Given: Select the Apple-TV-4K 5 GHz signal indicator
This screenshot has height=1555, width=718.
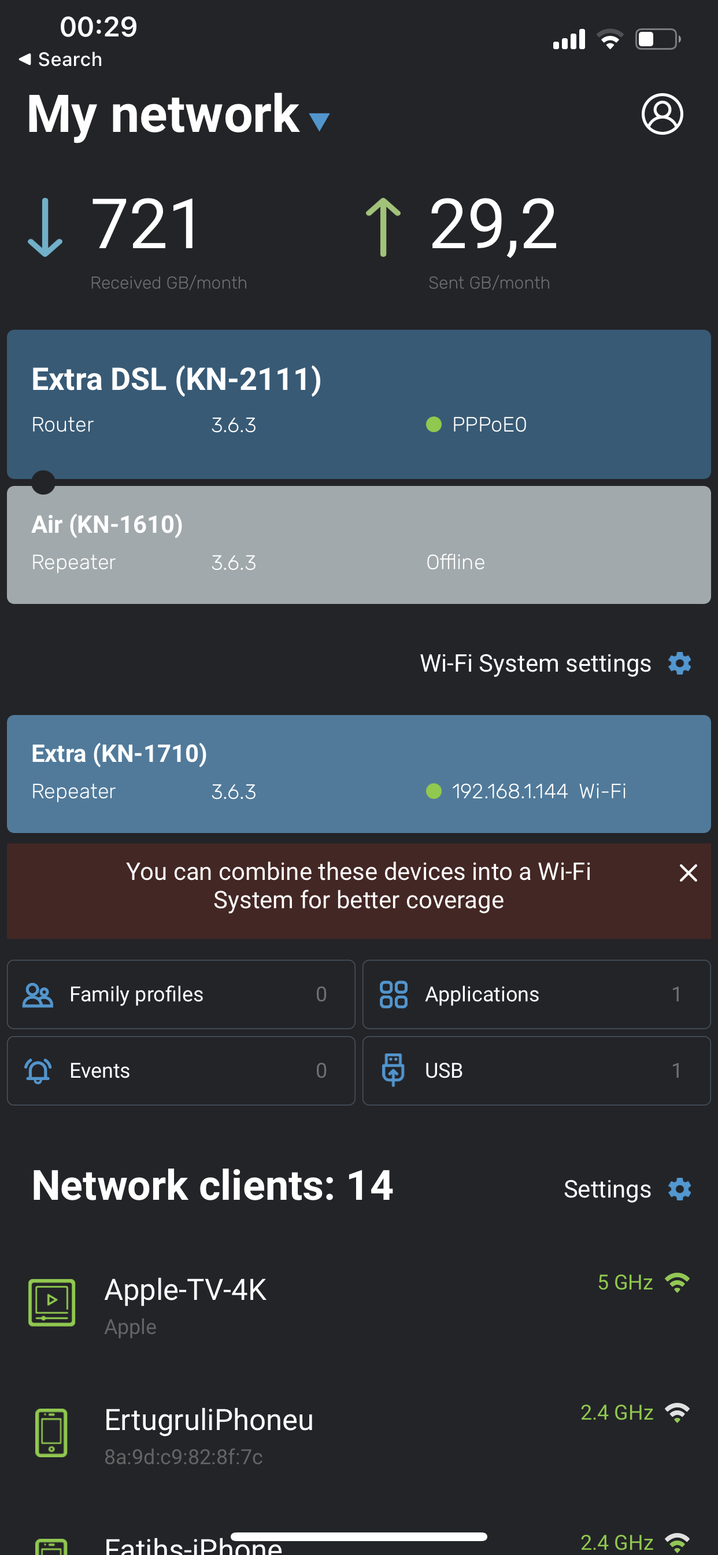Looking at the screenshot, I should (643, 1282).
